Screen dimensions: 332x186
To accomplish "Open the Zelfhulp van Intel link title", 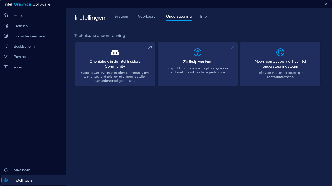I will [198, 62].
